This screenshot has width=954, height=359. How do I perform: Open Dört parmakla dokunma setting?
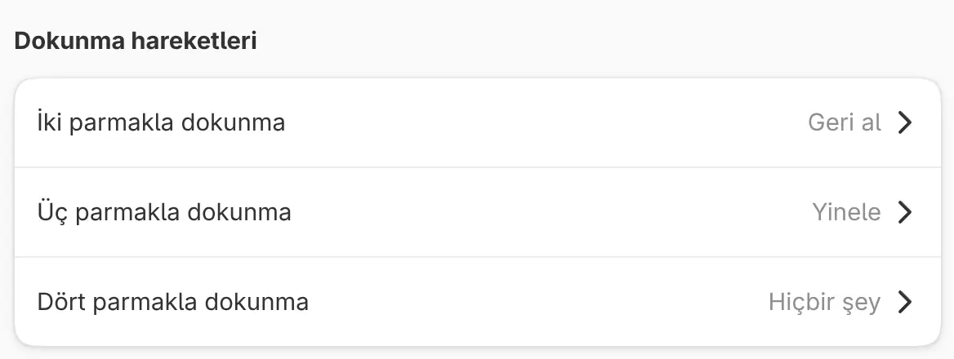pos(478,301)
